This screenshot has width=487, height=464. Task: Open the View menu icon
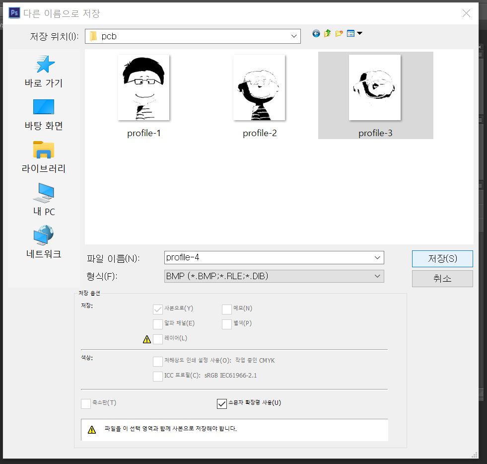pos(350,34)
